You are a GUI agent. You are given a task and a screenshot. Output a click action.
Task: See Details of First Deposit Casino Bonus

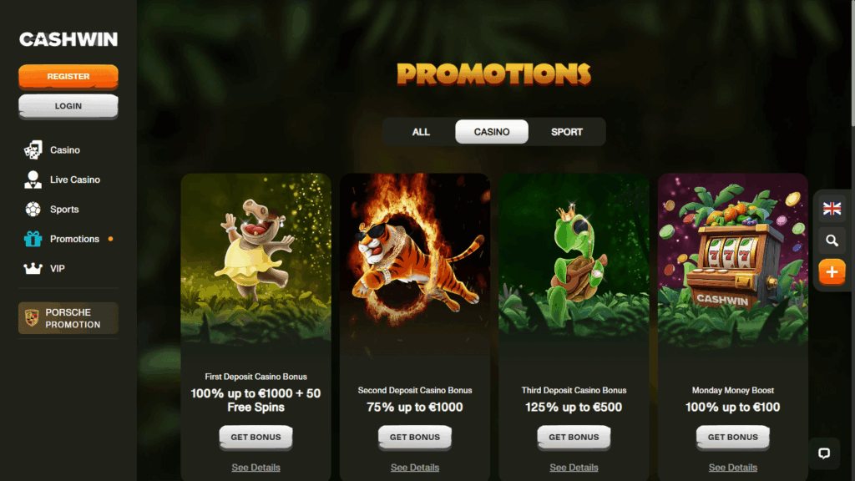click(255, 468)
